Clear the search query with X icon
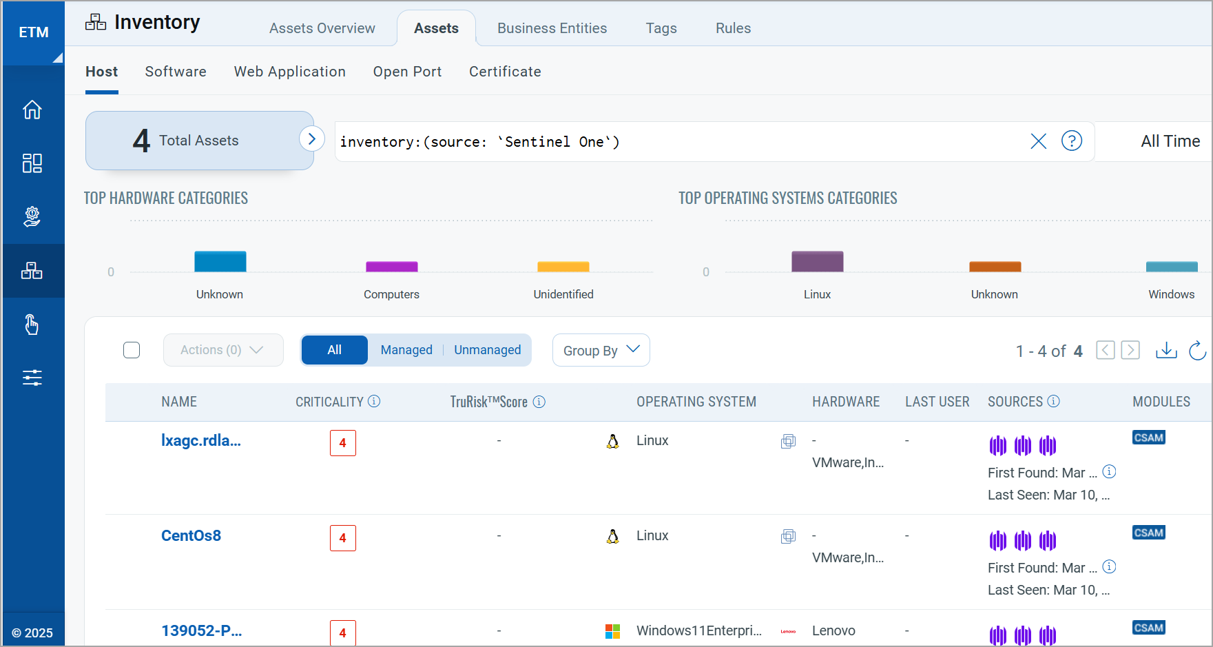The image size is (1213, 647). click(1038, 141)
